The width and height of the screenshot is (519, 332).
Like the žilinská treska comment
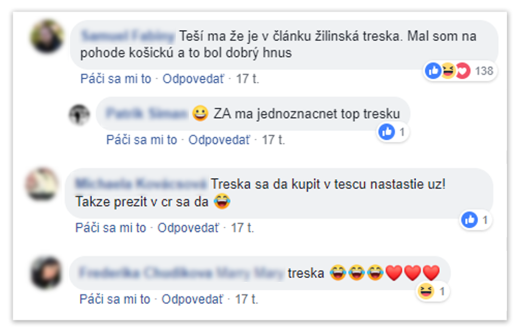[x=115, y=79]
